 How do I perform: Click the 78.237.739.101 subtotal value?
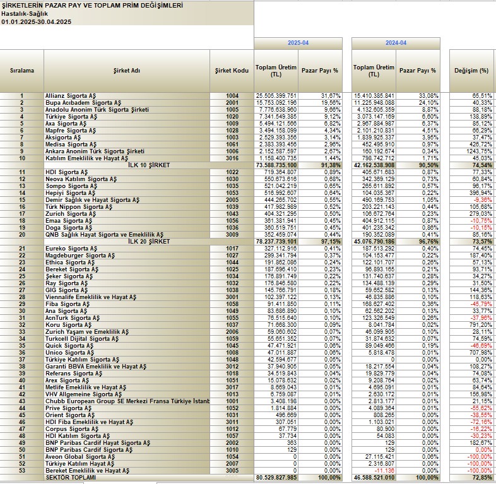pyautogui.click(x=276, y=242)
